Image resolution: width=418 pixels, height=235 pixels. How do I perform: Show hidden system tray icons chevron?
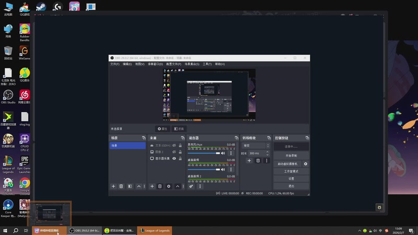359,231
